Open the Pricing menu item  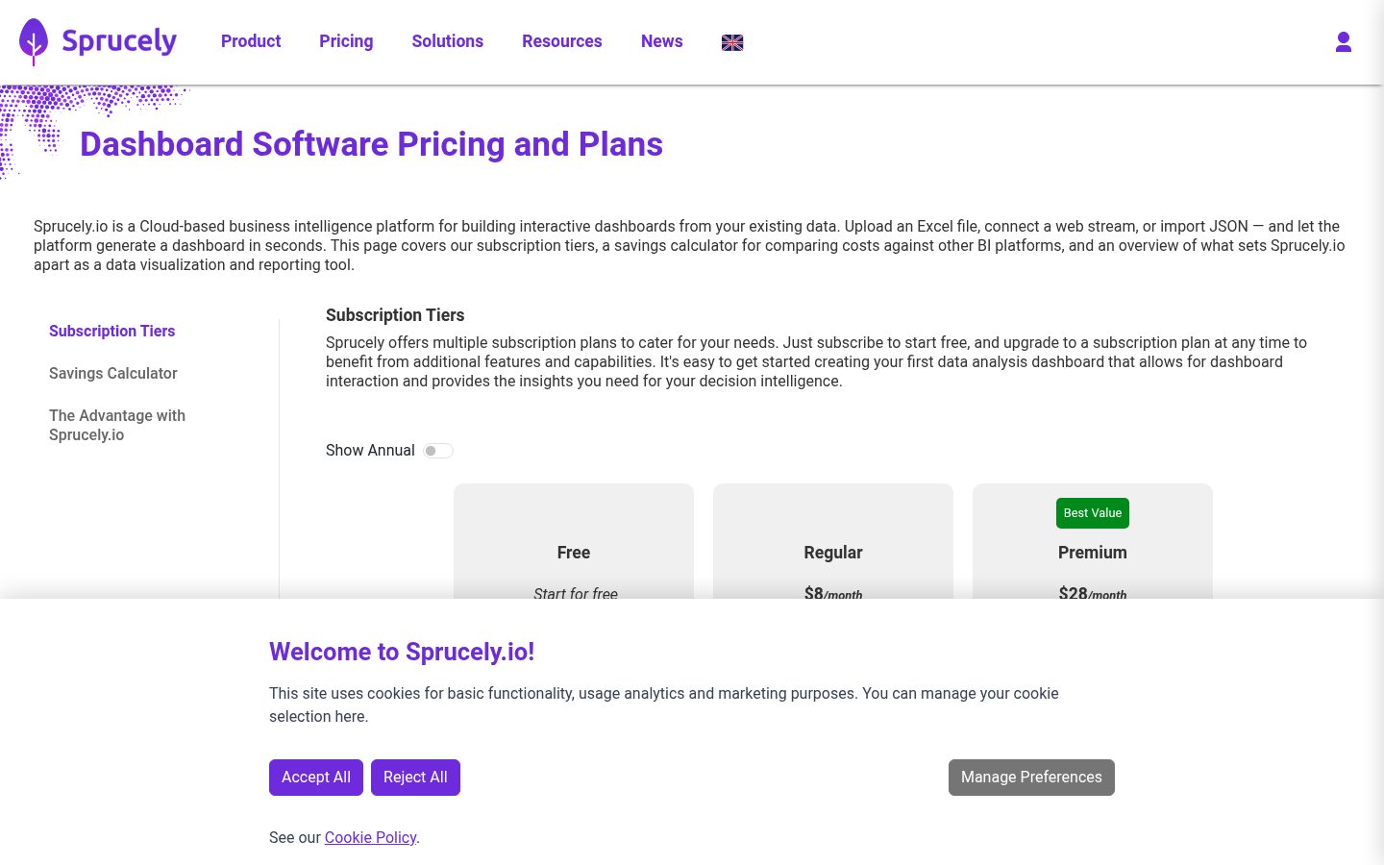pyautogui.click(x=346, y=41)
